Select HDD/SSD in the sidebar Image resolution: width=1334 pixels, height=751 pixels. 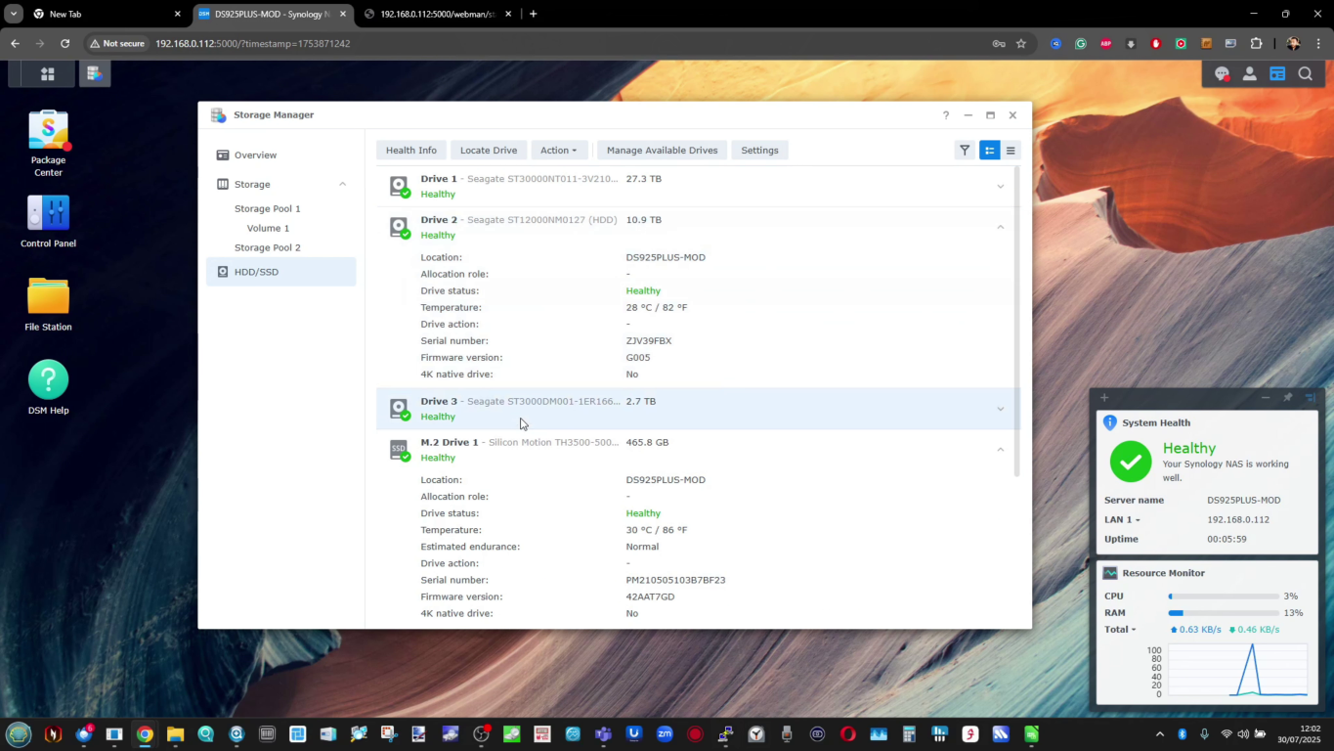(x=281, y=272)
